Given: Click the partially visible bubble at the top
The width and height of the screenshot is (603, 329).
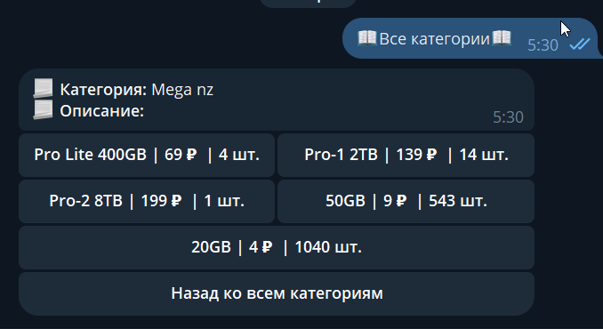Looking at the screenshot, I should [x=309, y=4].
